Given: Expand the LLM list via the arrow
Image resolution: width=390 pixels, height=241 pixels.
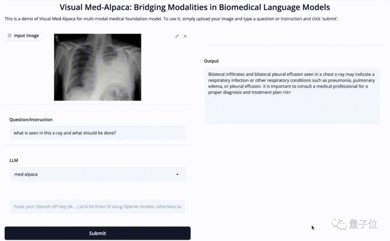Looking at the screenshot, I should pos(177,174).
